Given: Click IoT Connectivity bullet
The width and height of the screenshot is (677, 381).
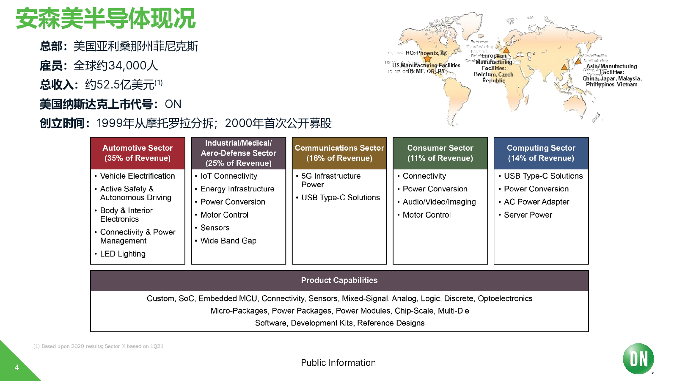Looking at the screenshot, I should [x=229, y=176].
